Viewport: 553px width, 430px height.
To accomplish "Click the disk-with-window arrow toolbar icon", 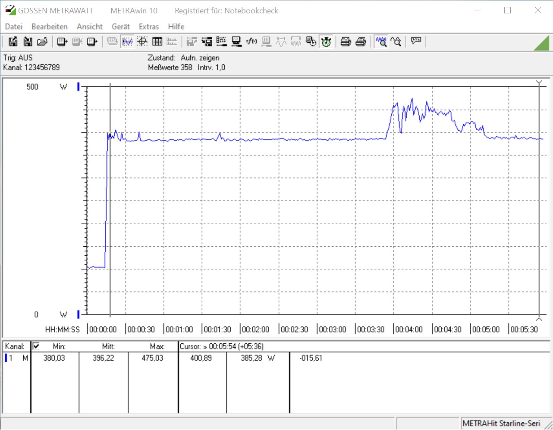I will (x=207, y=41).
